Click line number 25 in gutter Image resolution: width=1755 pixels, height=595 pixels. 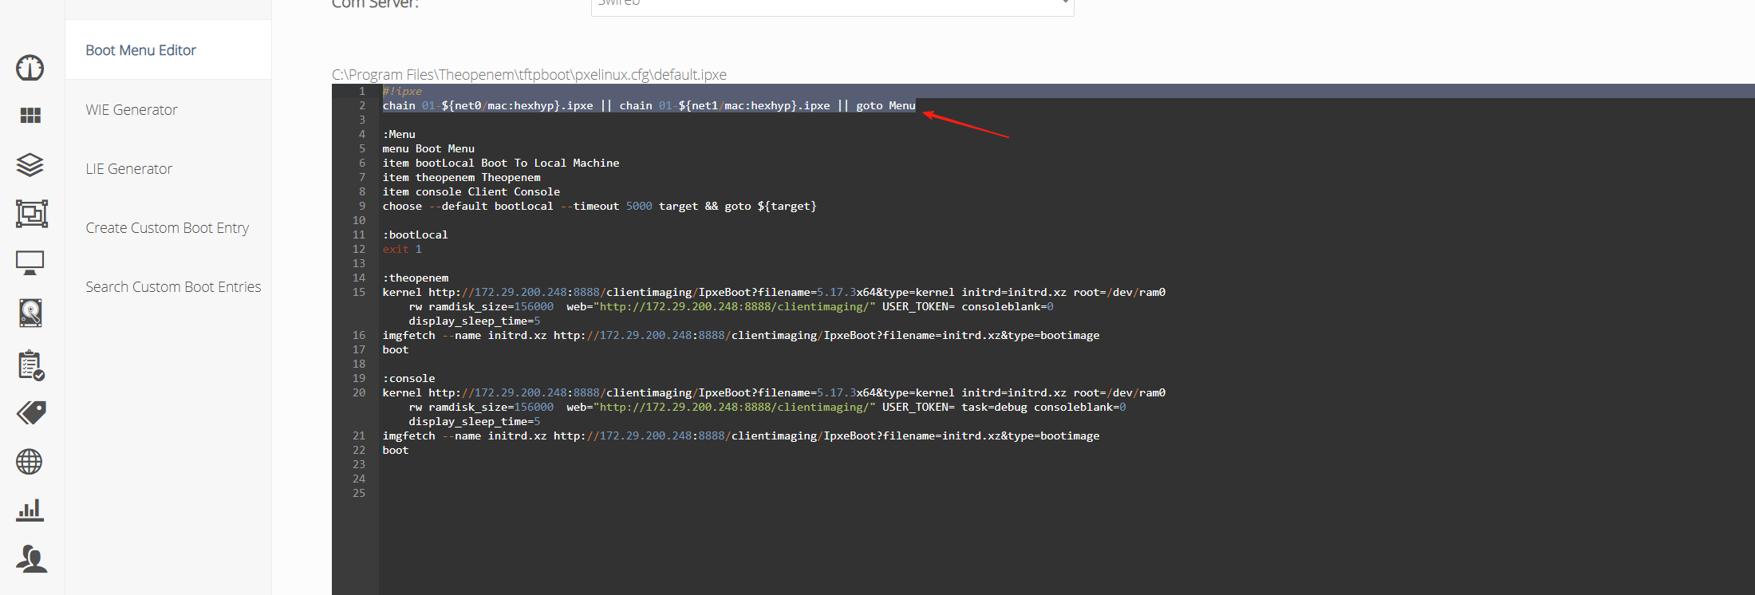(x=359, y=493)
